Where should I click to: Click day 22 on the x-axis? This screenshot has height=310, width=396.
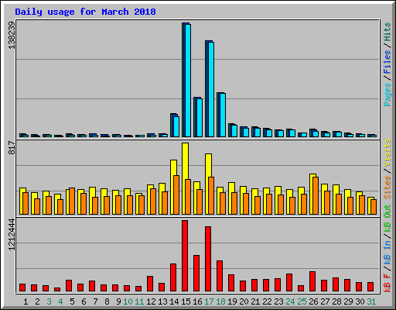point(267,301)
